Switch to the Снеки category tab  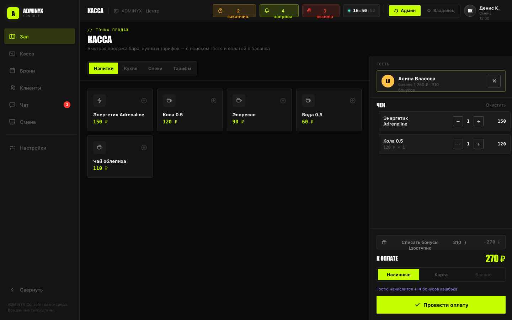pyautogui.click(x=155, y=68)
